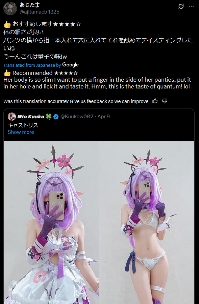Click the "Translated from Japanese by" link
199x304 pixels.
point(32,65)
